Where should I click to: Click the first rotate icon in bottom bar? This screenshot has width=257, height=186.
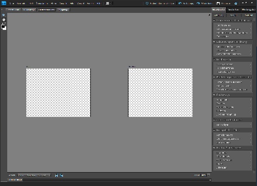coord(56,175)
